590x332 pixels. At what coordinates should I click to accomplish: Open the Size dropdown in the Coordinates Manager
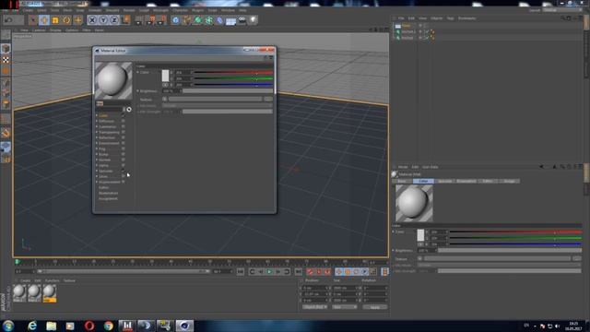click(345, 307)
